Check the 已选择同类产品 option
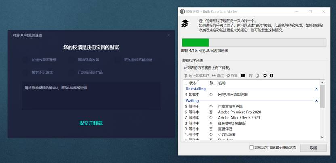Screen dimensions: 336x163 click(71, 72)
